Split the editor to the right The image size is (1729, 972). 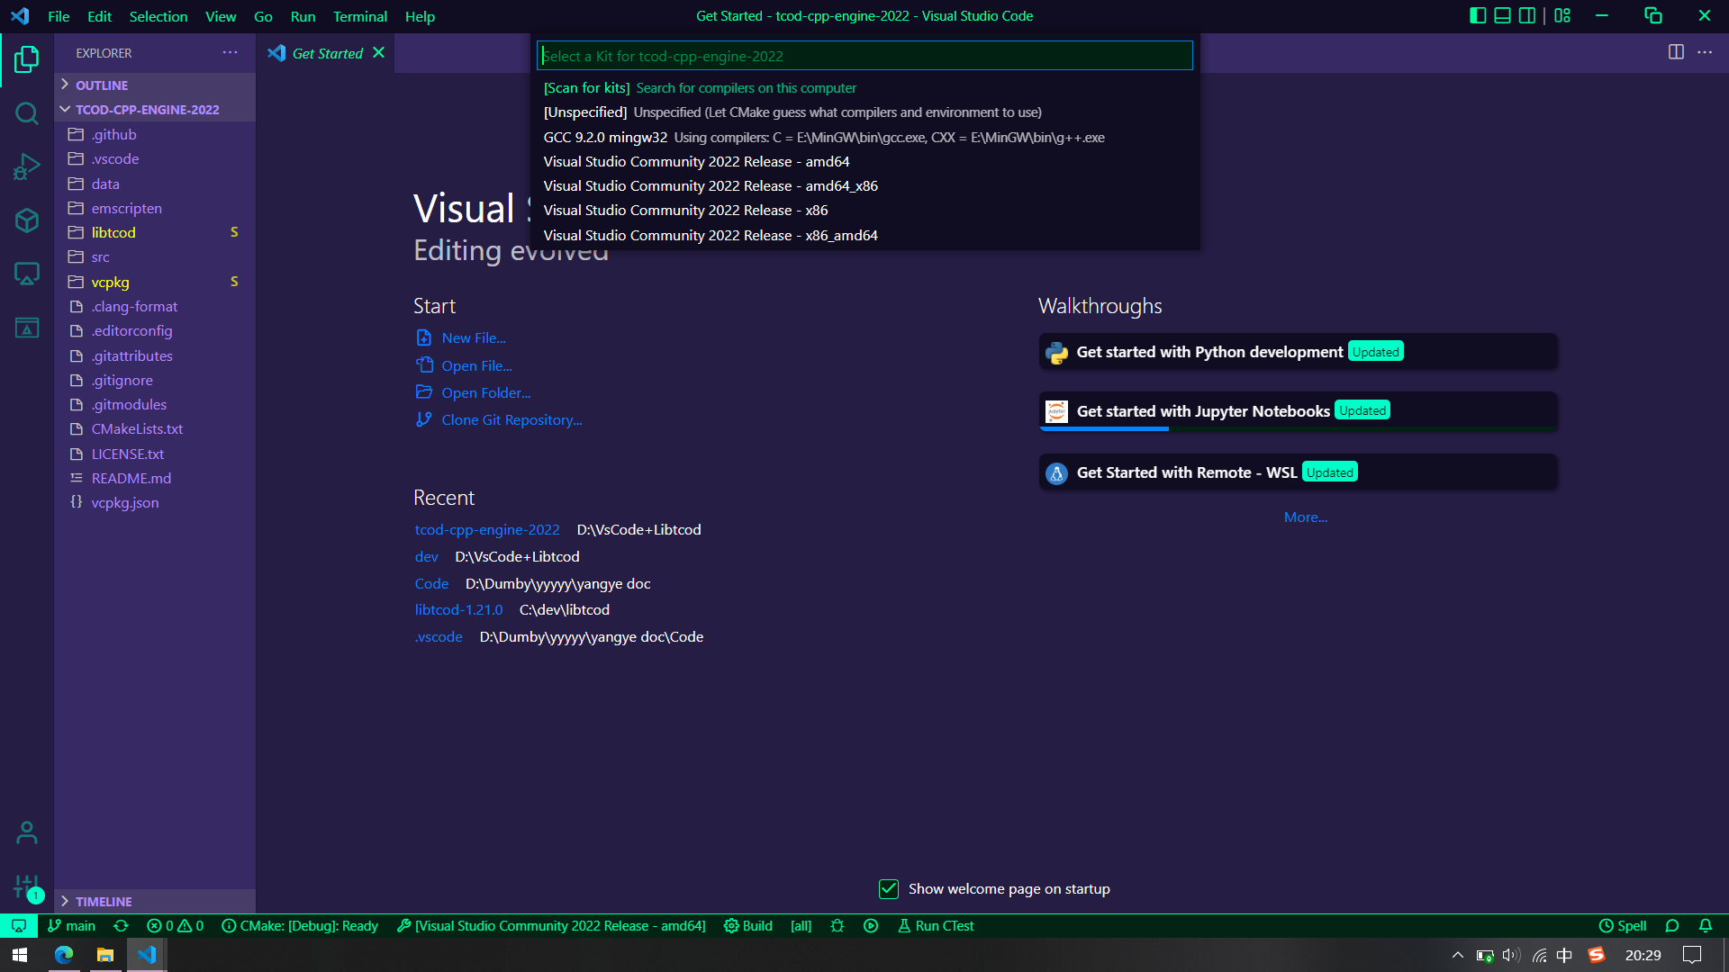tap(1676, 52)
